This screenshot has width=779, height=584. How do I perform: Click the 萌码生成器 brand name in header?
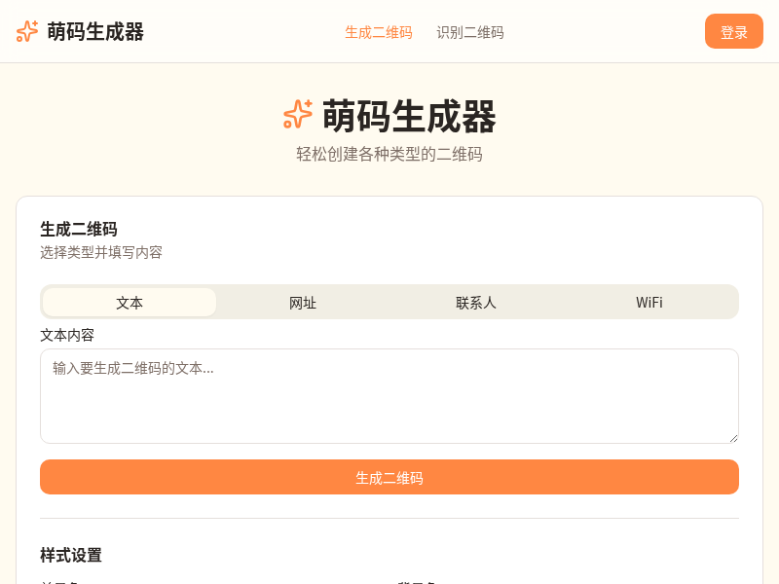[x=95, y=32]
